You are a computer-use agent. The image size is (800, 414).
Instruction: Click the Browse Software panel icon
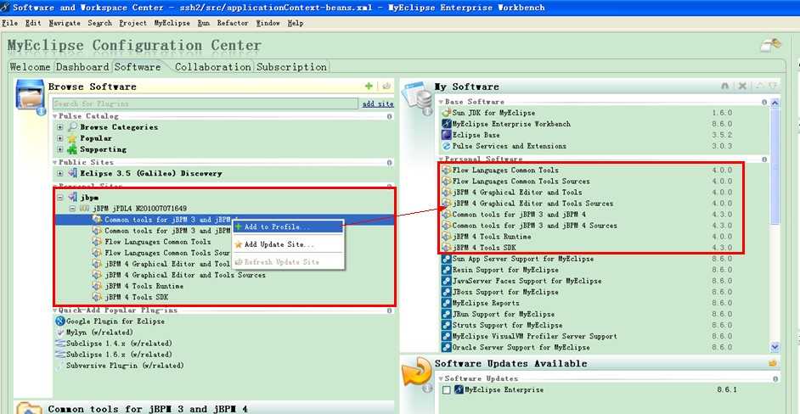(29, 97)
